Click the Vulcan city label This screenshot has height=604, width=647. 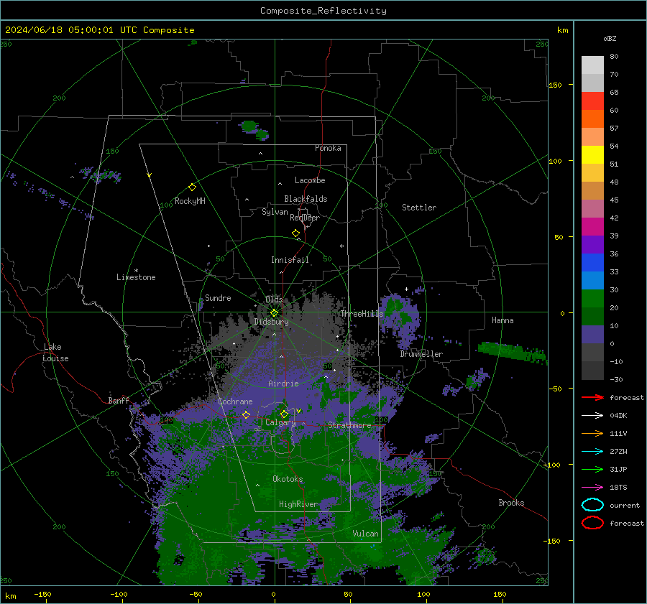(x=366, y=534)
